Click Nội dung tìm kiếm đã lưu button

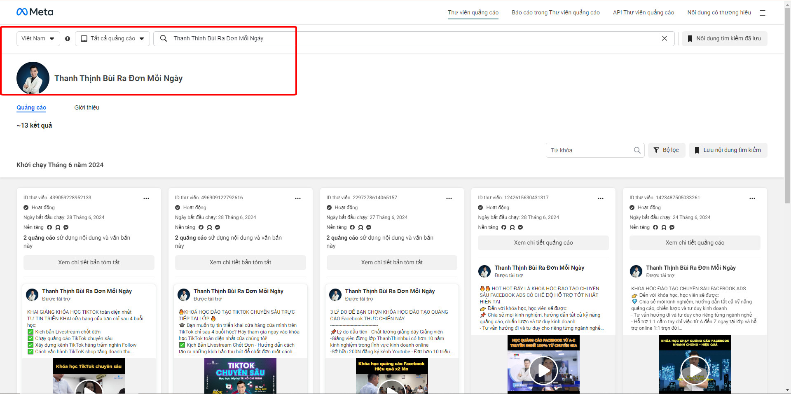tap(725, 39)
